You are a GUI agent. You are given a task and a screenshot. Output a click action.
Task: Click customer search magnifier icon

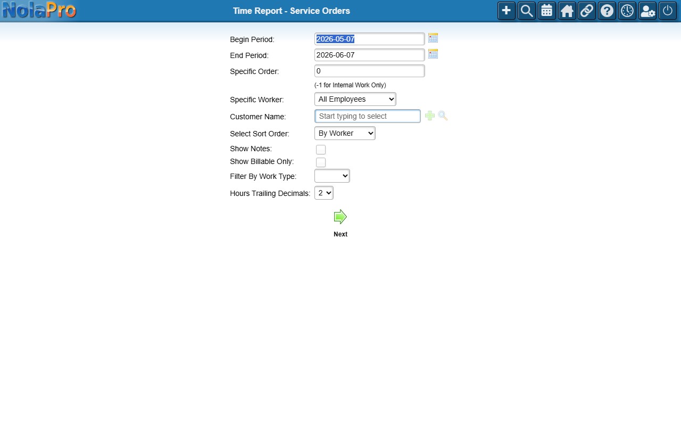[x=443, y=116]
